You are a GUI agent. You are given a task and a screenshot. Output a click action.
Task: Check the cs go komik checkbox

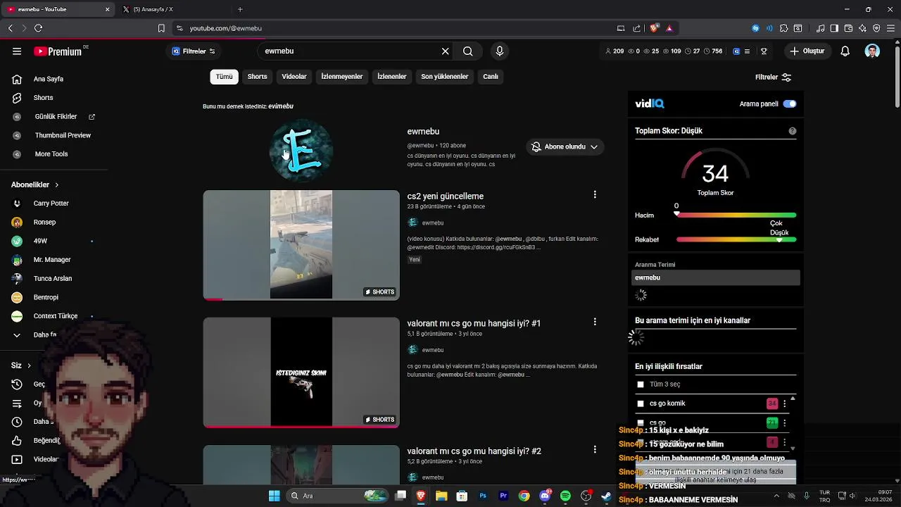[x=641, y=403]
